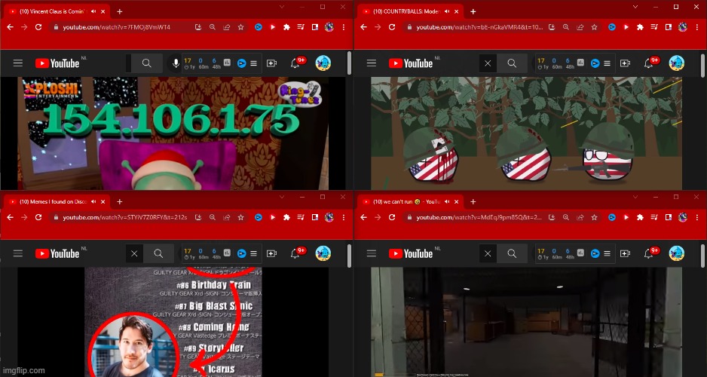707x377 pixels.
Task: Click install app icon in Memes address bar
Action: 198,217
